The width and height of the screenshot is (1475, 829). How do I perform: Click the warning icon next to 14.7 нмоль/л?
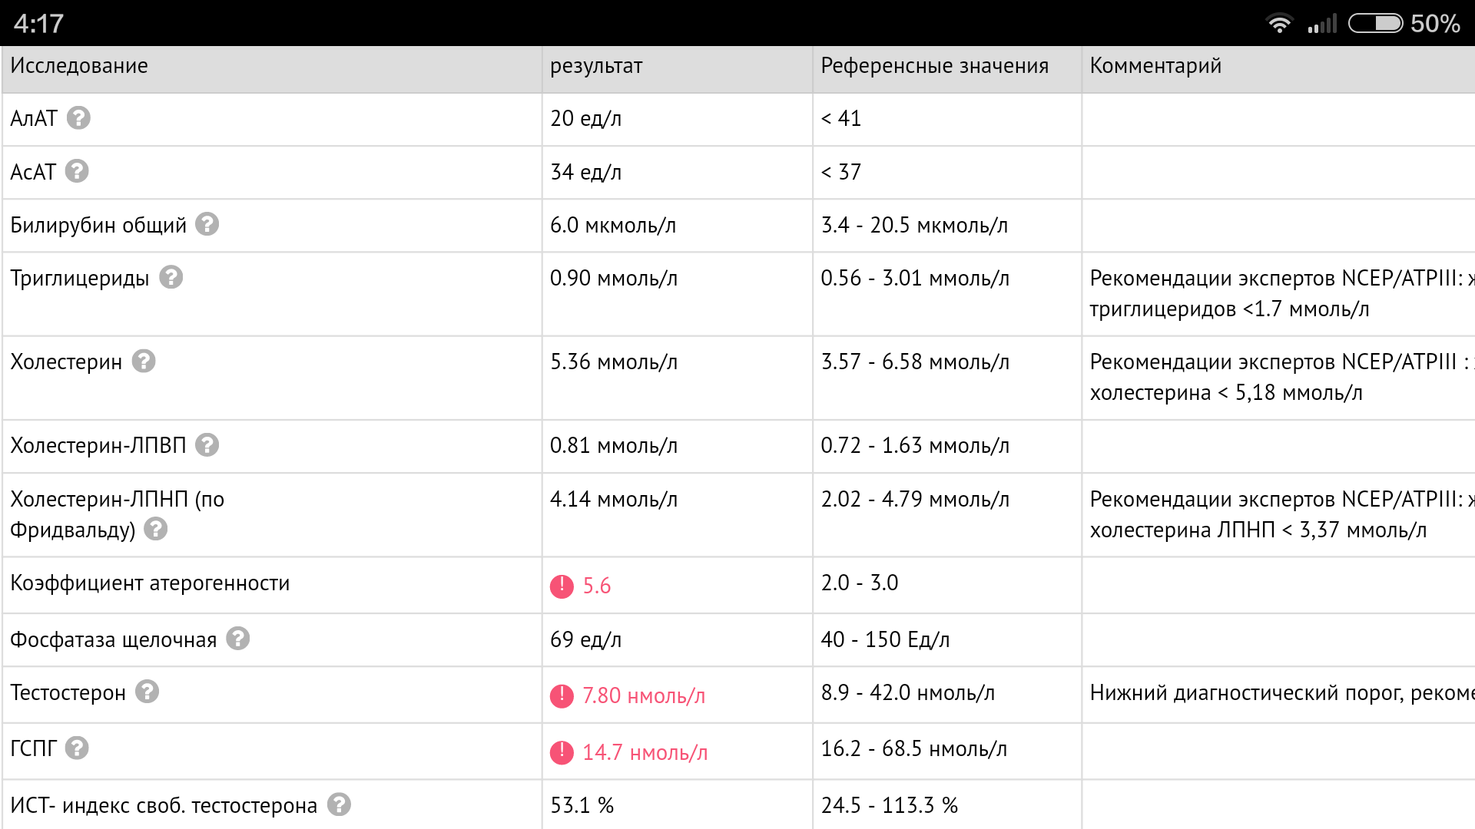562,753
